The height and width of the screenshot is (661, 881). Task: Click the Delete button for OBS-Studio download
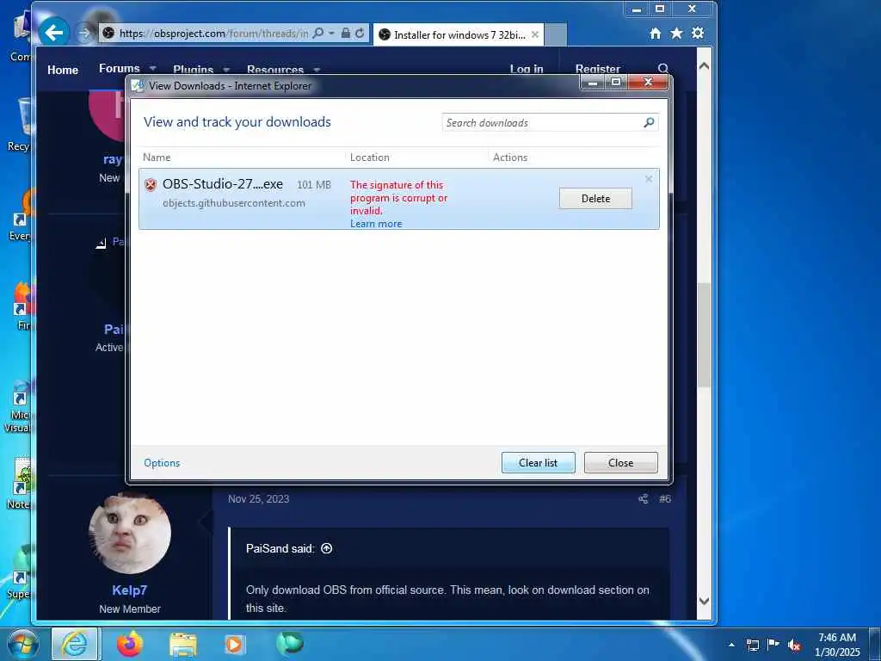(x=595, y=199)
